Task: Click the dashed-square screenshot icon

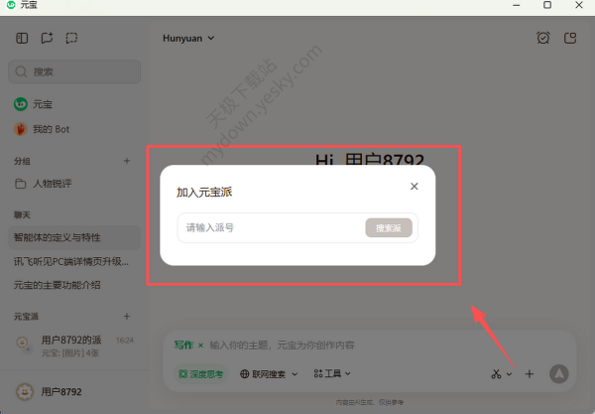Action: point(71,39)
